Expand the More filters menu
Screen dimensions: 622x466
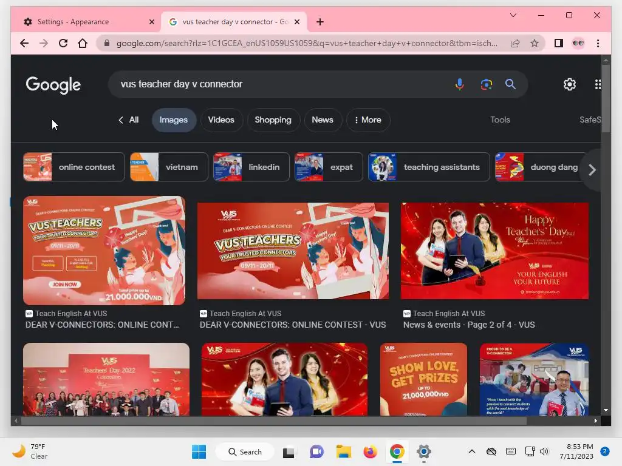click(367, 120)
